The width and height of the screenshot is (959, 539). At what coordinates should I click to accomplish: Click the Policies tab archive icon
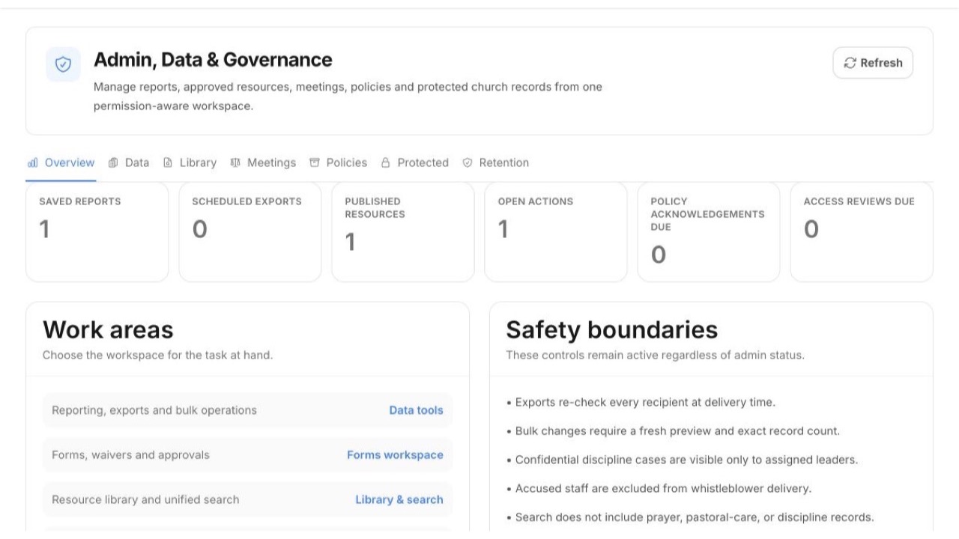(315, 162)
